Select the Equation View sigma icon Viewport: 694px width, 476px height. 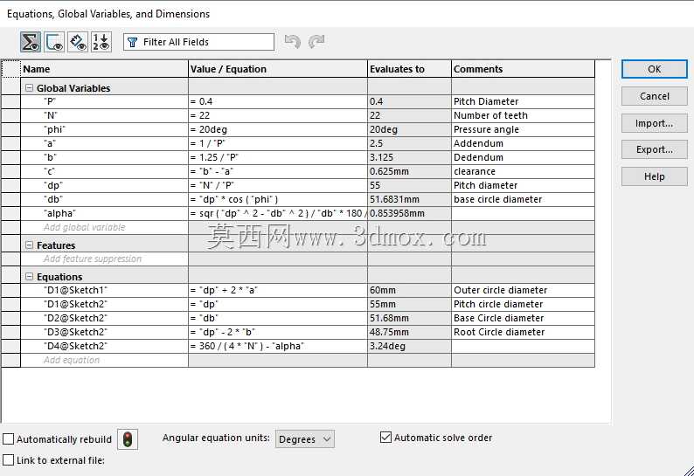coord(31,42)
